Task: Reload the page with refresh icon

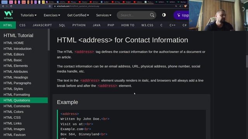Action: (11, 6)
